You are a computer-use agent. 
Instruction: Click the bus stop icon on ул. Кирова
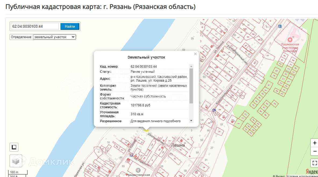coord(131,155)
